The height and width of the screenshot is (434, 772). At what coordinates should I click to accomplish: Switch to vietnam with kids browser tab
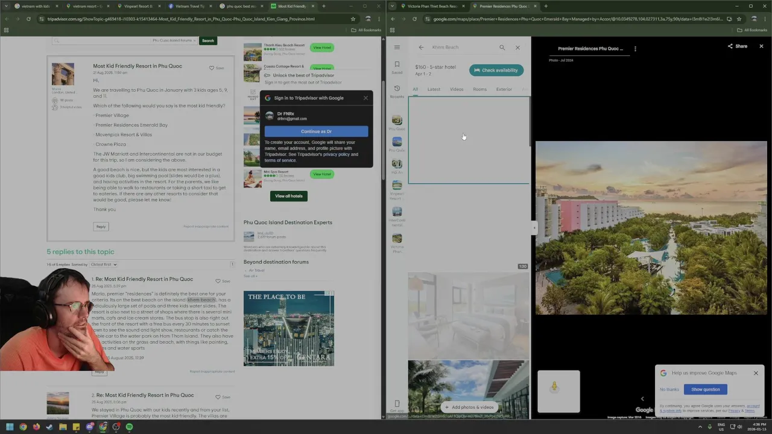pos(34,6)
